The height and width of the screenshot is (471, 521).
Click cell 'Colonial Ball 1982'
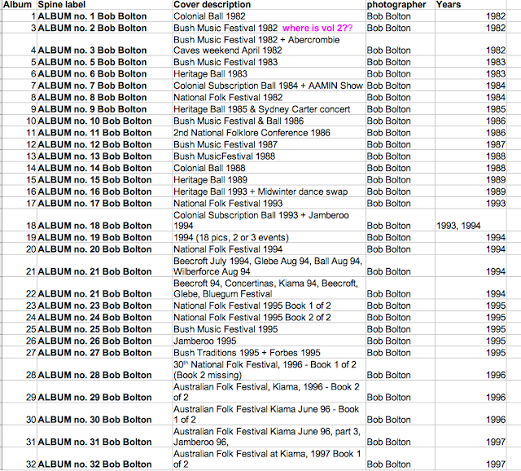[269, 16]
